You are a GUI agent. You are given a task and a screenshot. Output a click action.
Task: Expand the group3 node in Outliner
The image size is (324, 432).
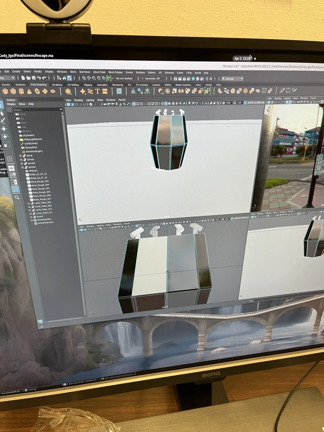tap(22, 168)
